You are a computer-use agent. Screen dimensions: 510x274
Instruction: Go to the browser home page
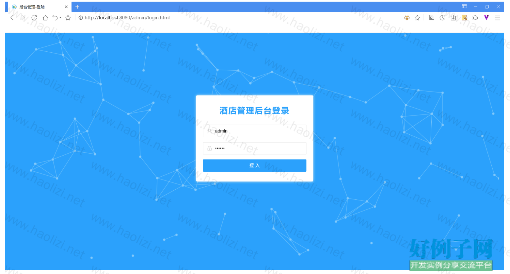(45, 18)
